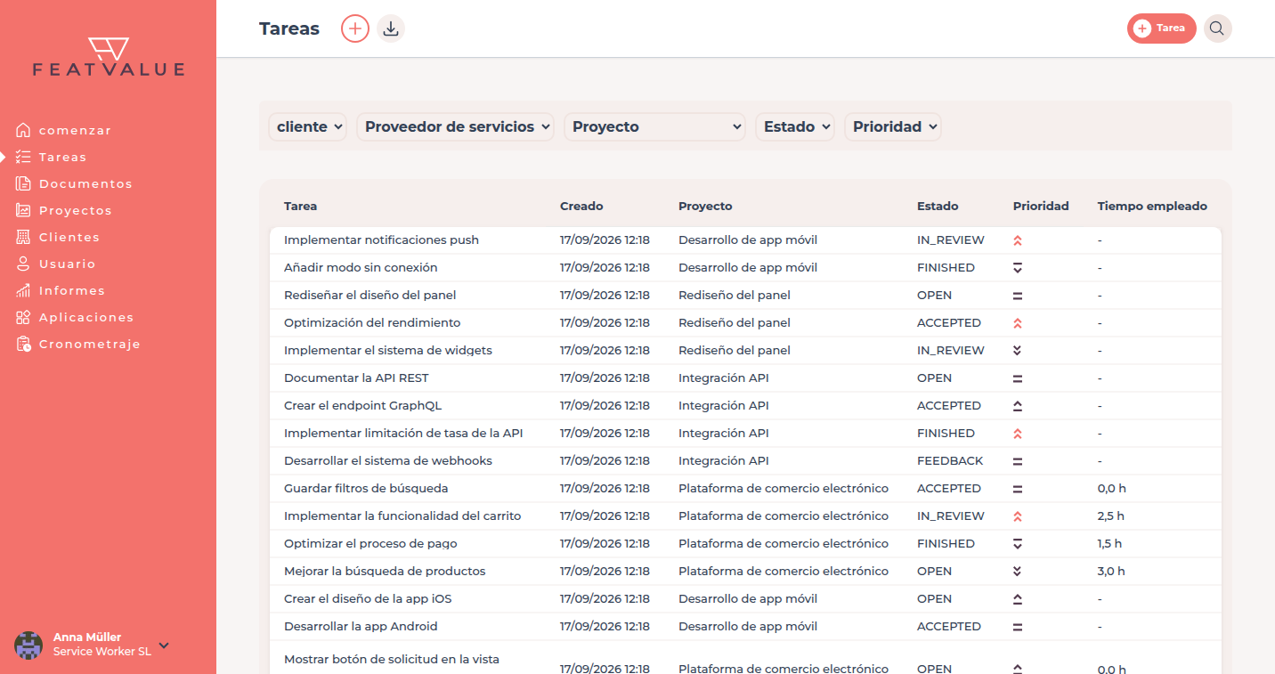Image resolution: width=1275 pixels, height=674 pixels.
Task: Click the building icon beside Clientes
Action: point(23,237)
